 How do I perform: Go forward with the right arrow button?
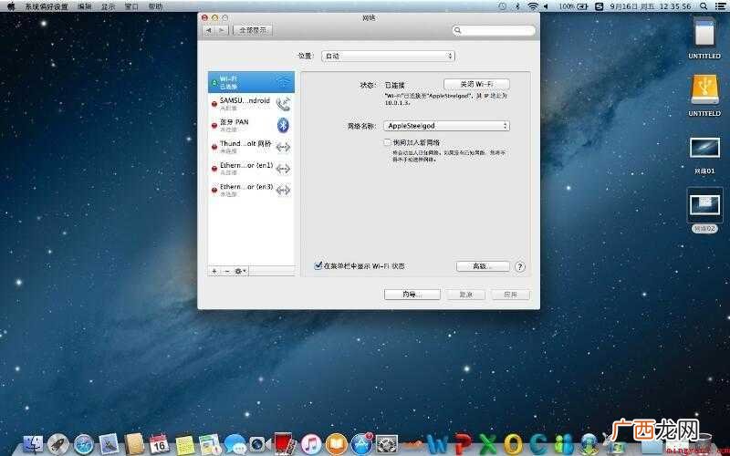[222, 30]
